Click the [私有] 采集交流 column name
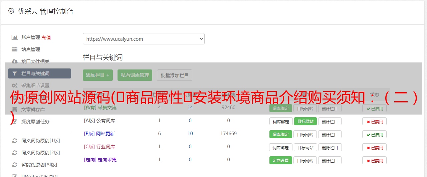 coord(100,108)
